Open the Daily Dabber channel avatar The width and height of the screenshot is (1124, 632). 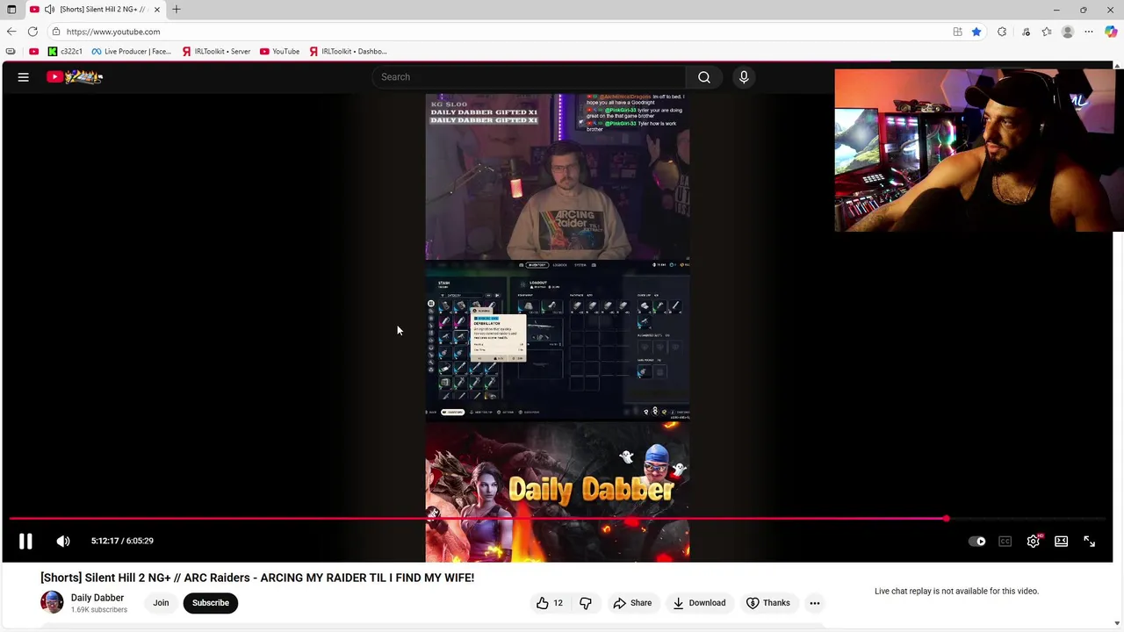coord(52,603)
